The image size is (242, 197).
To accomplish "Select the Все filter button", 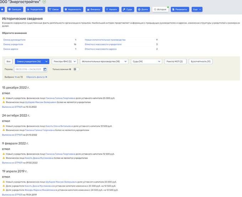I will tap(9, 62).
